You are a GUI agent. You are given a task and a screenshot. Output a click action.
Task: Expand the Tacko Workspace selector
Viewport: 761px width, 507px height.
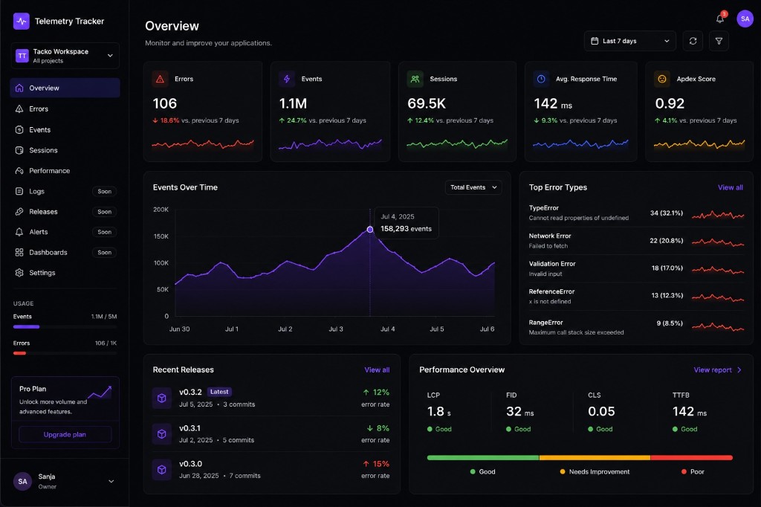65,56
